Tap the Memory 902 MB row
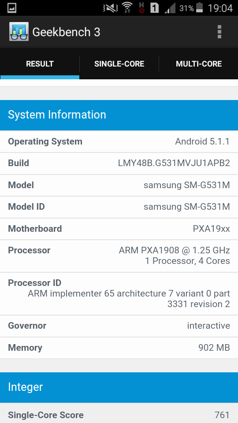 tap(119, 348)
